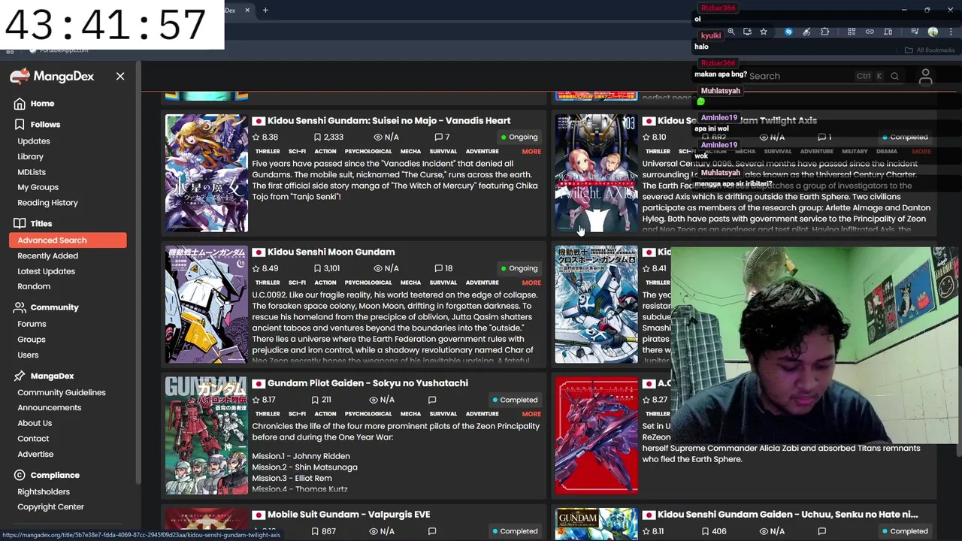This screenshot has width=962, height=541.
Task: Open Kidou Senshi Gundam Gaiden - Uchuu, Senku title
Action: (x=788, y=515)
